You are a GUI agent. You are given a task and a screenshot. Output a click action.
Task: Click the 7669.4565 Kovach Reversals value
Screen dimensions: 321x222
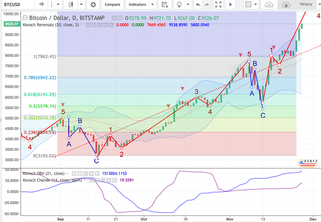click(156, 25)
